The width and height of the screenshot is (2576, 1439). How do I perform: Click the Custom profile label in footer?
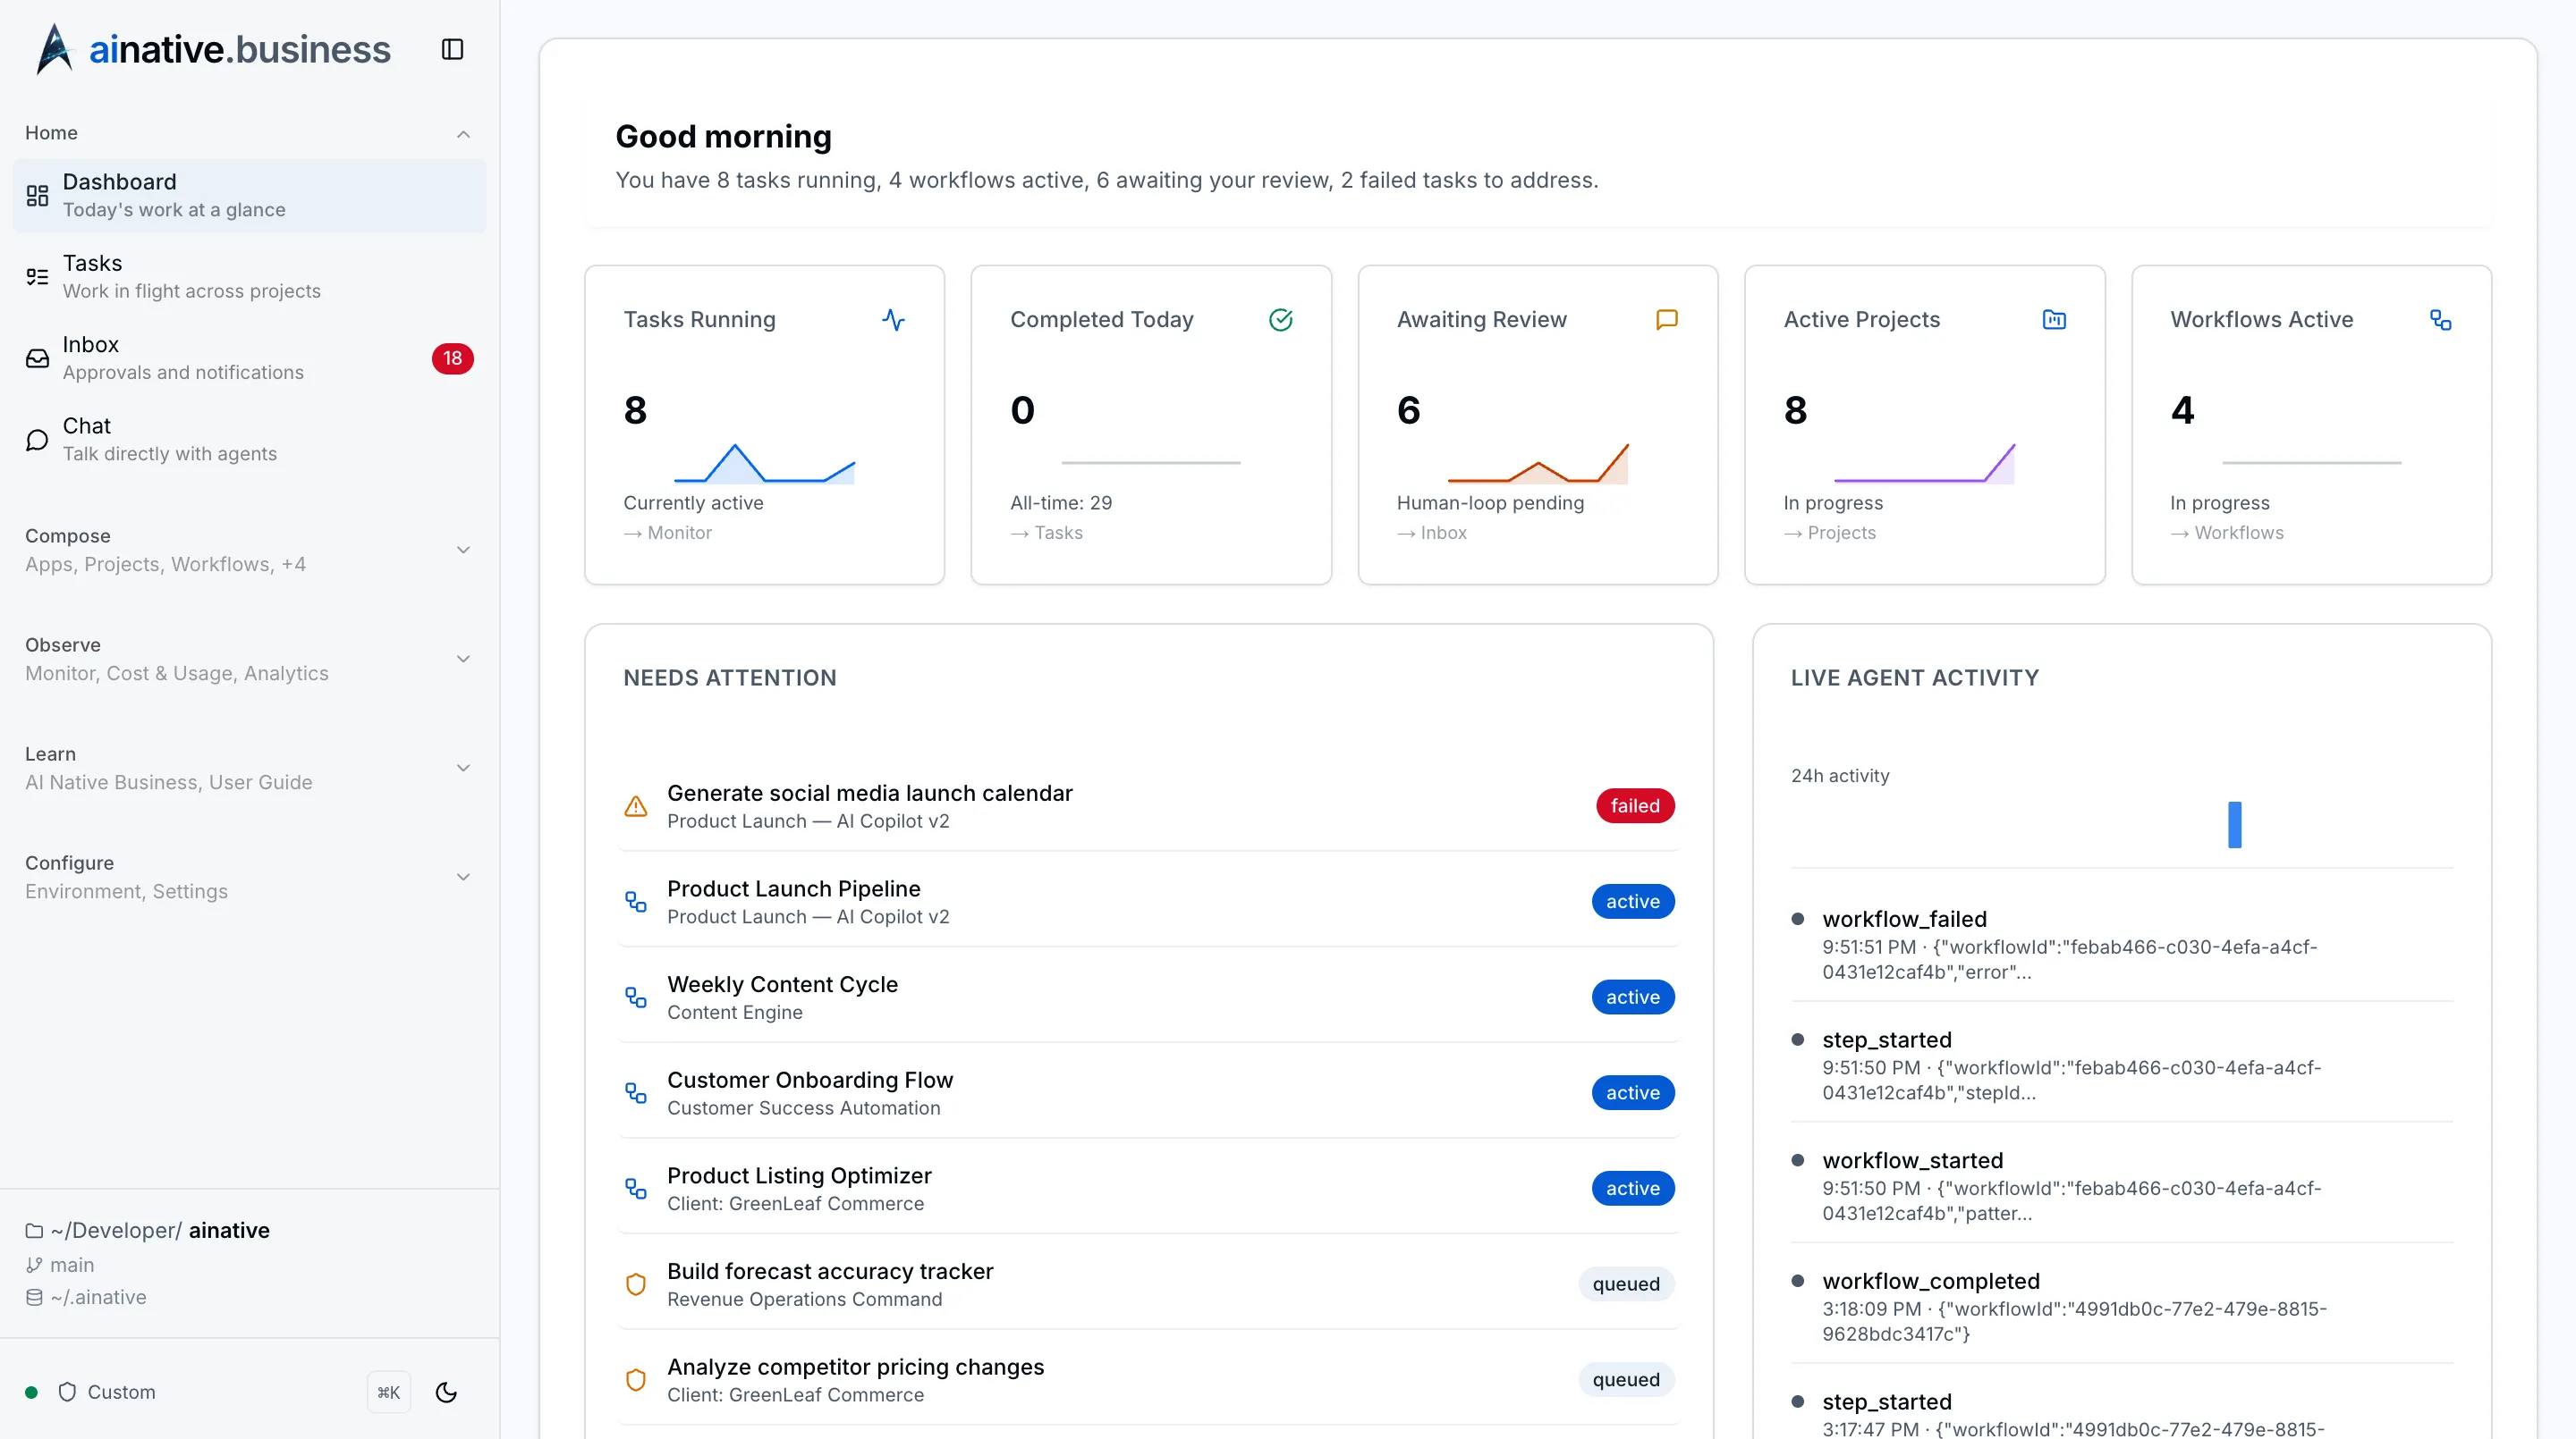click(121, 1392)
